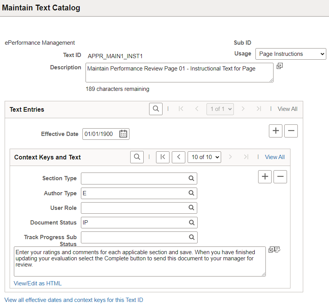This screenshot has height=305, width=329.
Task: Change the Usage dropdown selection
Action: click(290, 54)
